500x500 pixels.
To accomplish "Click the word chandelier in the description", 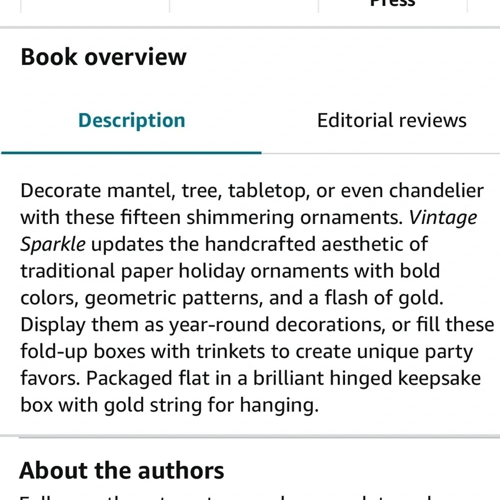I will [x=436, y=190].
